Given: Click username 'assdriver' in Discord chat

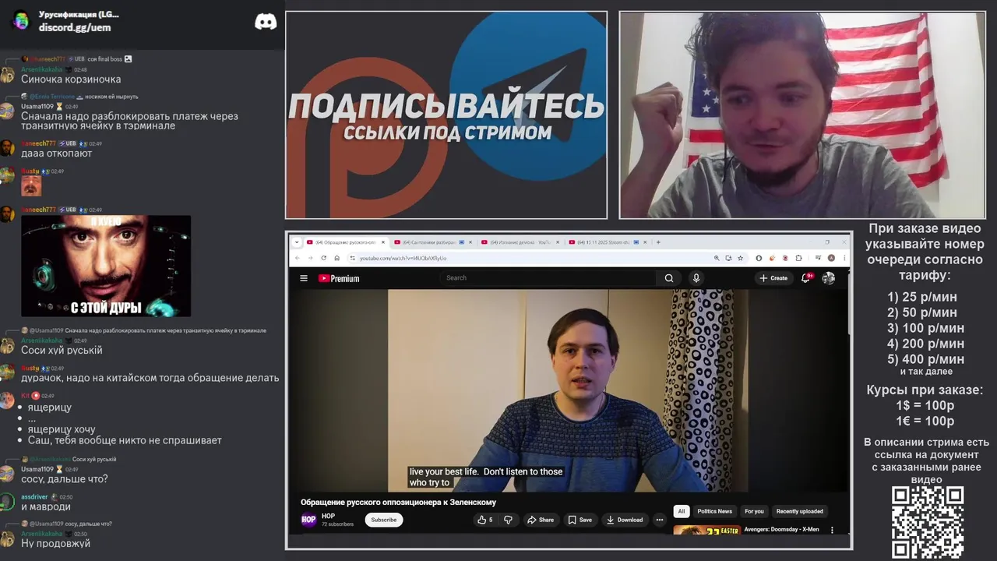Looking at the screenshot, I should tap(35, 496).
